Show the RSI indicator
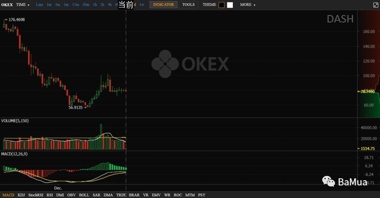 [50, 195]
